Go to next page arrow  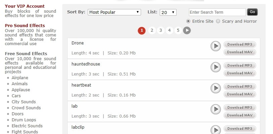(187, 31)
